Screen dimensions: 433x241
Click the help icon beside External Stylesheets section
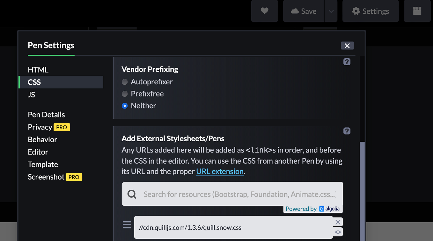pos(347,131)
